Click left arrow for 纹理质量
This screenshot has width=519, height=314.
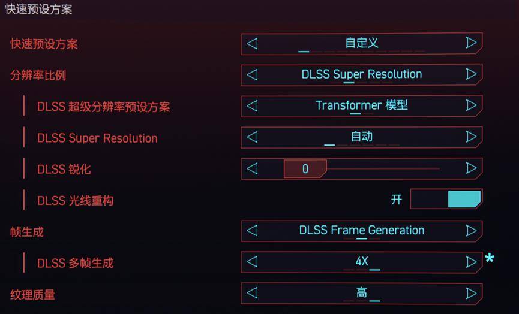252,293
